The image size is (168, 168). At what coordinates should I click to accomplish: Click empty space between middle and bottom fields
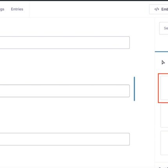click(x=65, y=115)
